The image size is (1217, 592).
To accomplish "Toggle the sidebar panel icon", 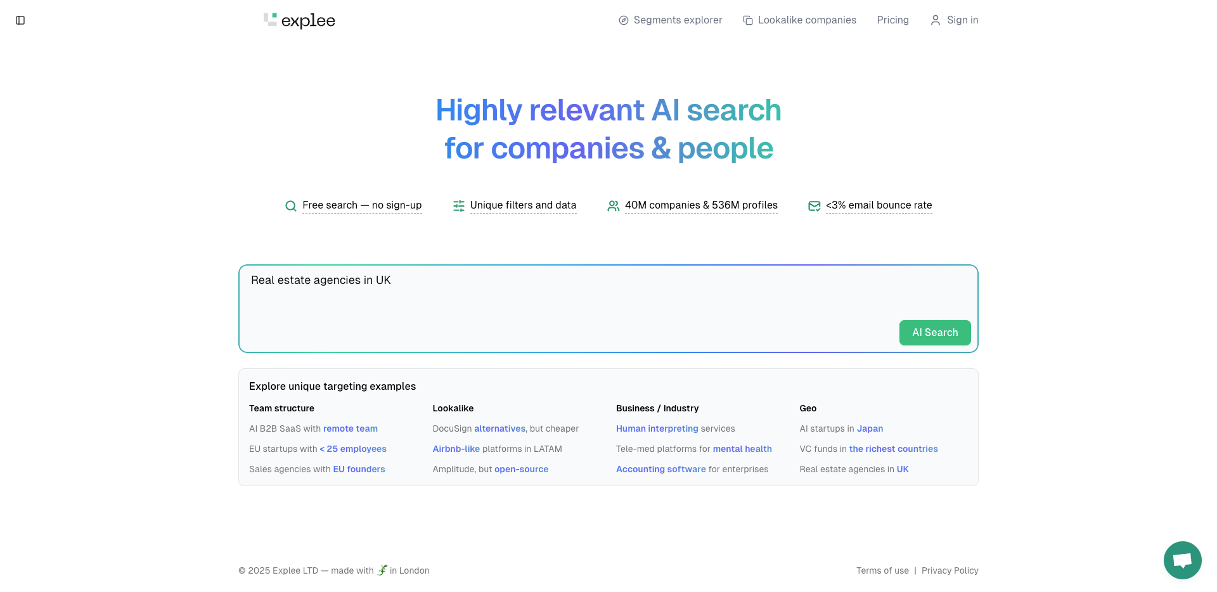I will click(x=20, y=20).
